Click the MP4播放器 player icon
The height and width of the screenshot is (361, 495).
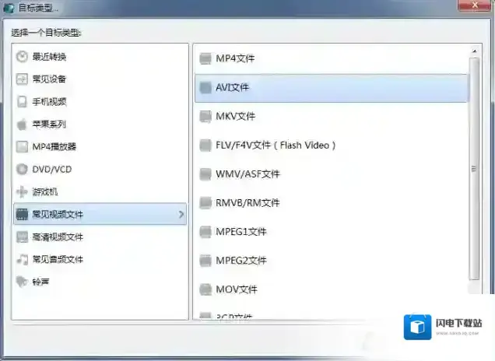coord(23,146)
